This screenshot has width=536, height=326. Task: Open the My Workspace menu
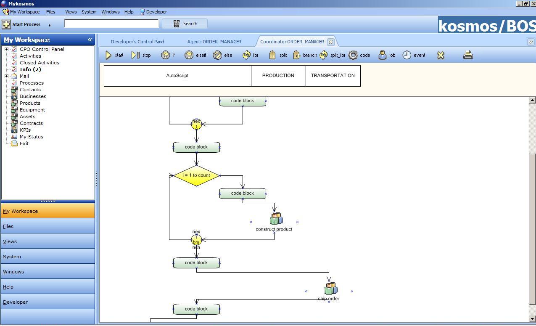pos(21,12)
